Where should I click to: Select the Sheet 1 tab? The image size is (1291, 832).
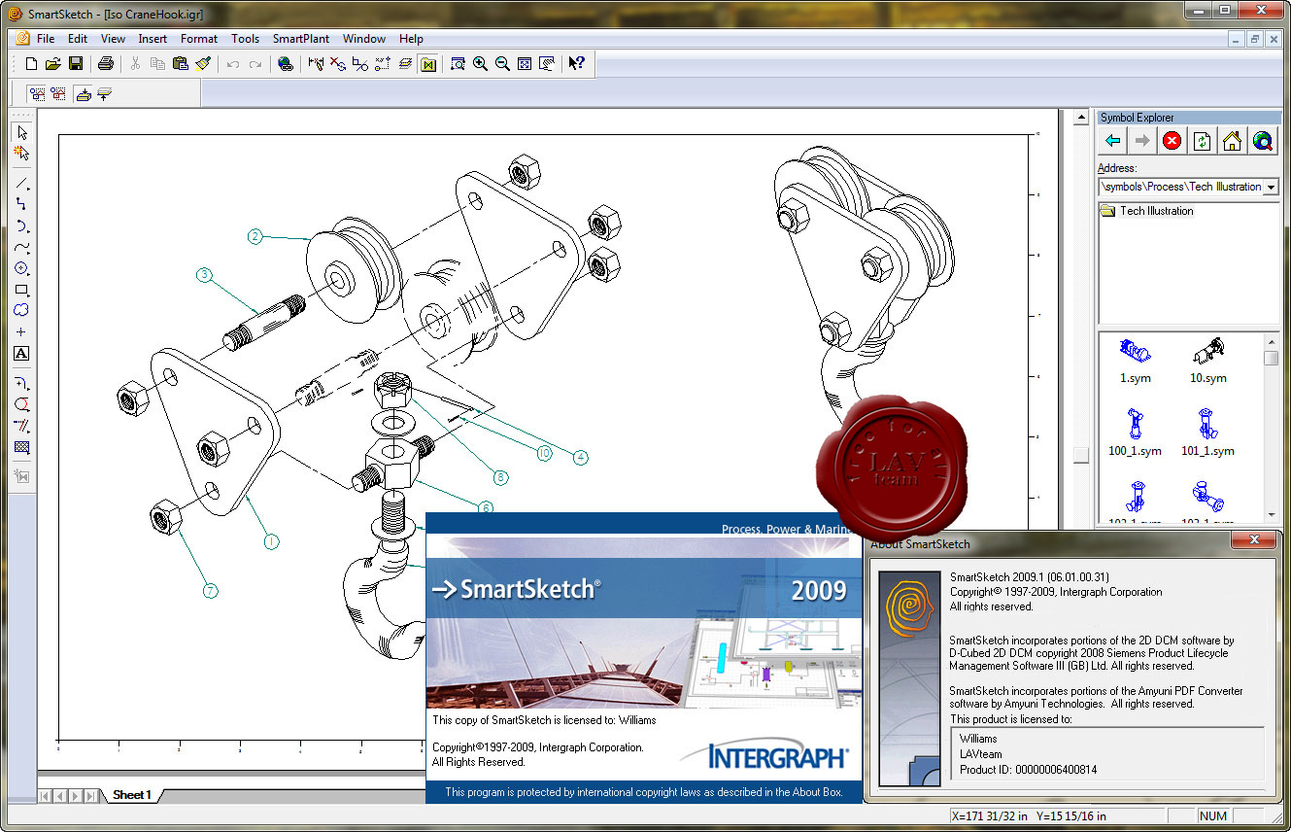[x=132, y=795]
